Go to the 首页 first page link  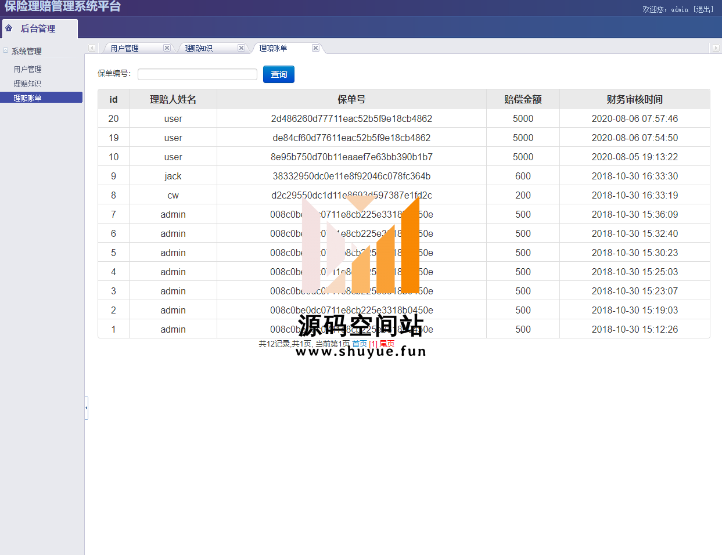point(360,344)
